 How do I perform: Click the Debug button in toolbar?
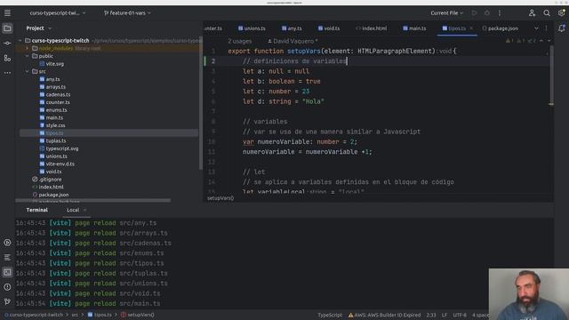[487, 13]
